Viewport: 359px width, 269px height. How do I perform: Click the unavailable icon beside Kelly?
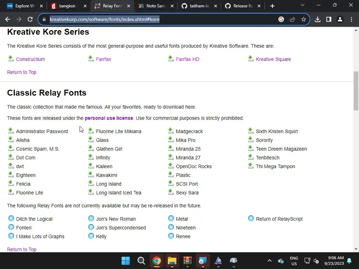pyautogui.click(x=91, y=236)
